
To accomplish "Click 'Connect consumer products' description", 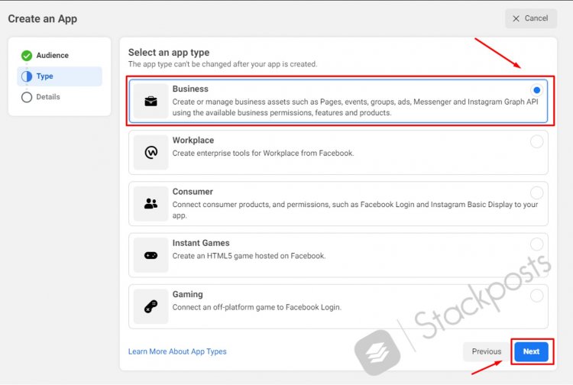I will (355, 209).
